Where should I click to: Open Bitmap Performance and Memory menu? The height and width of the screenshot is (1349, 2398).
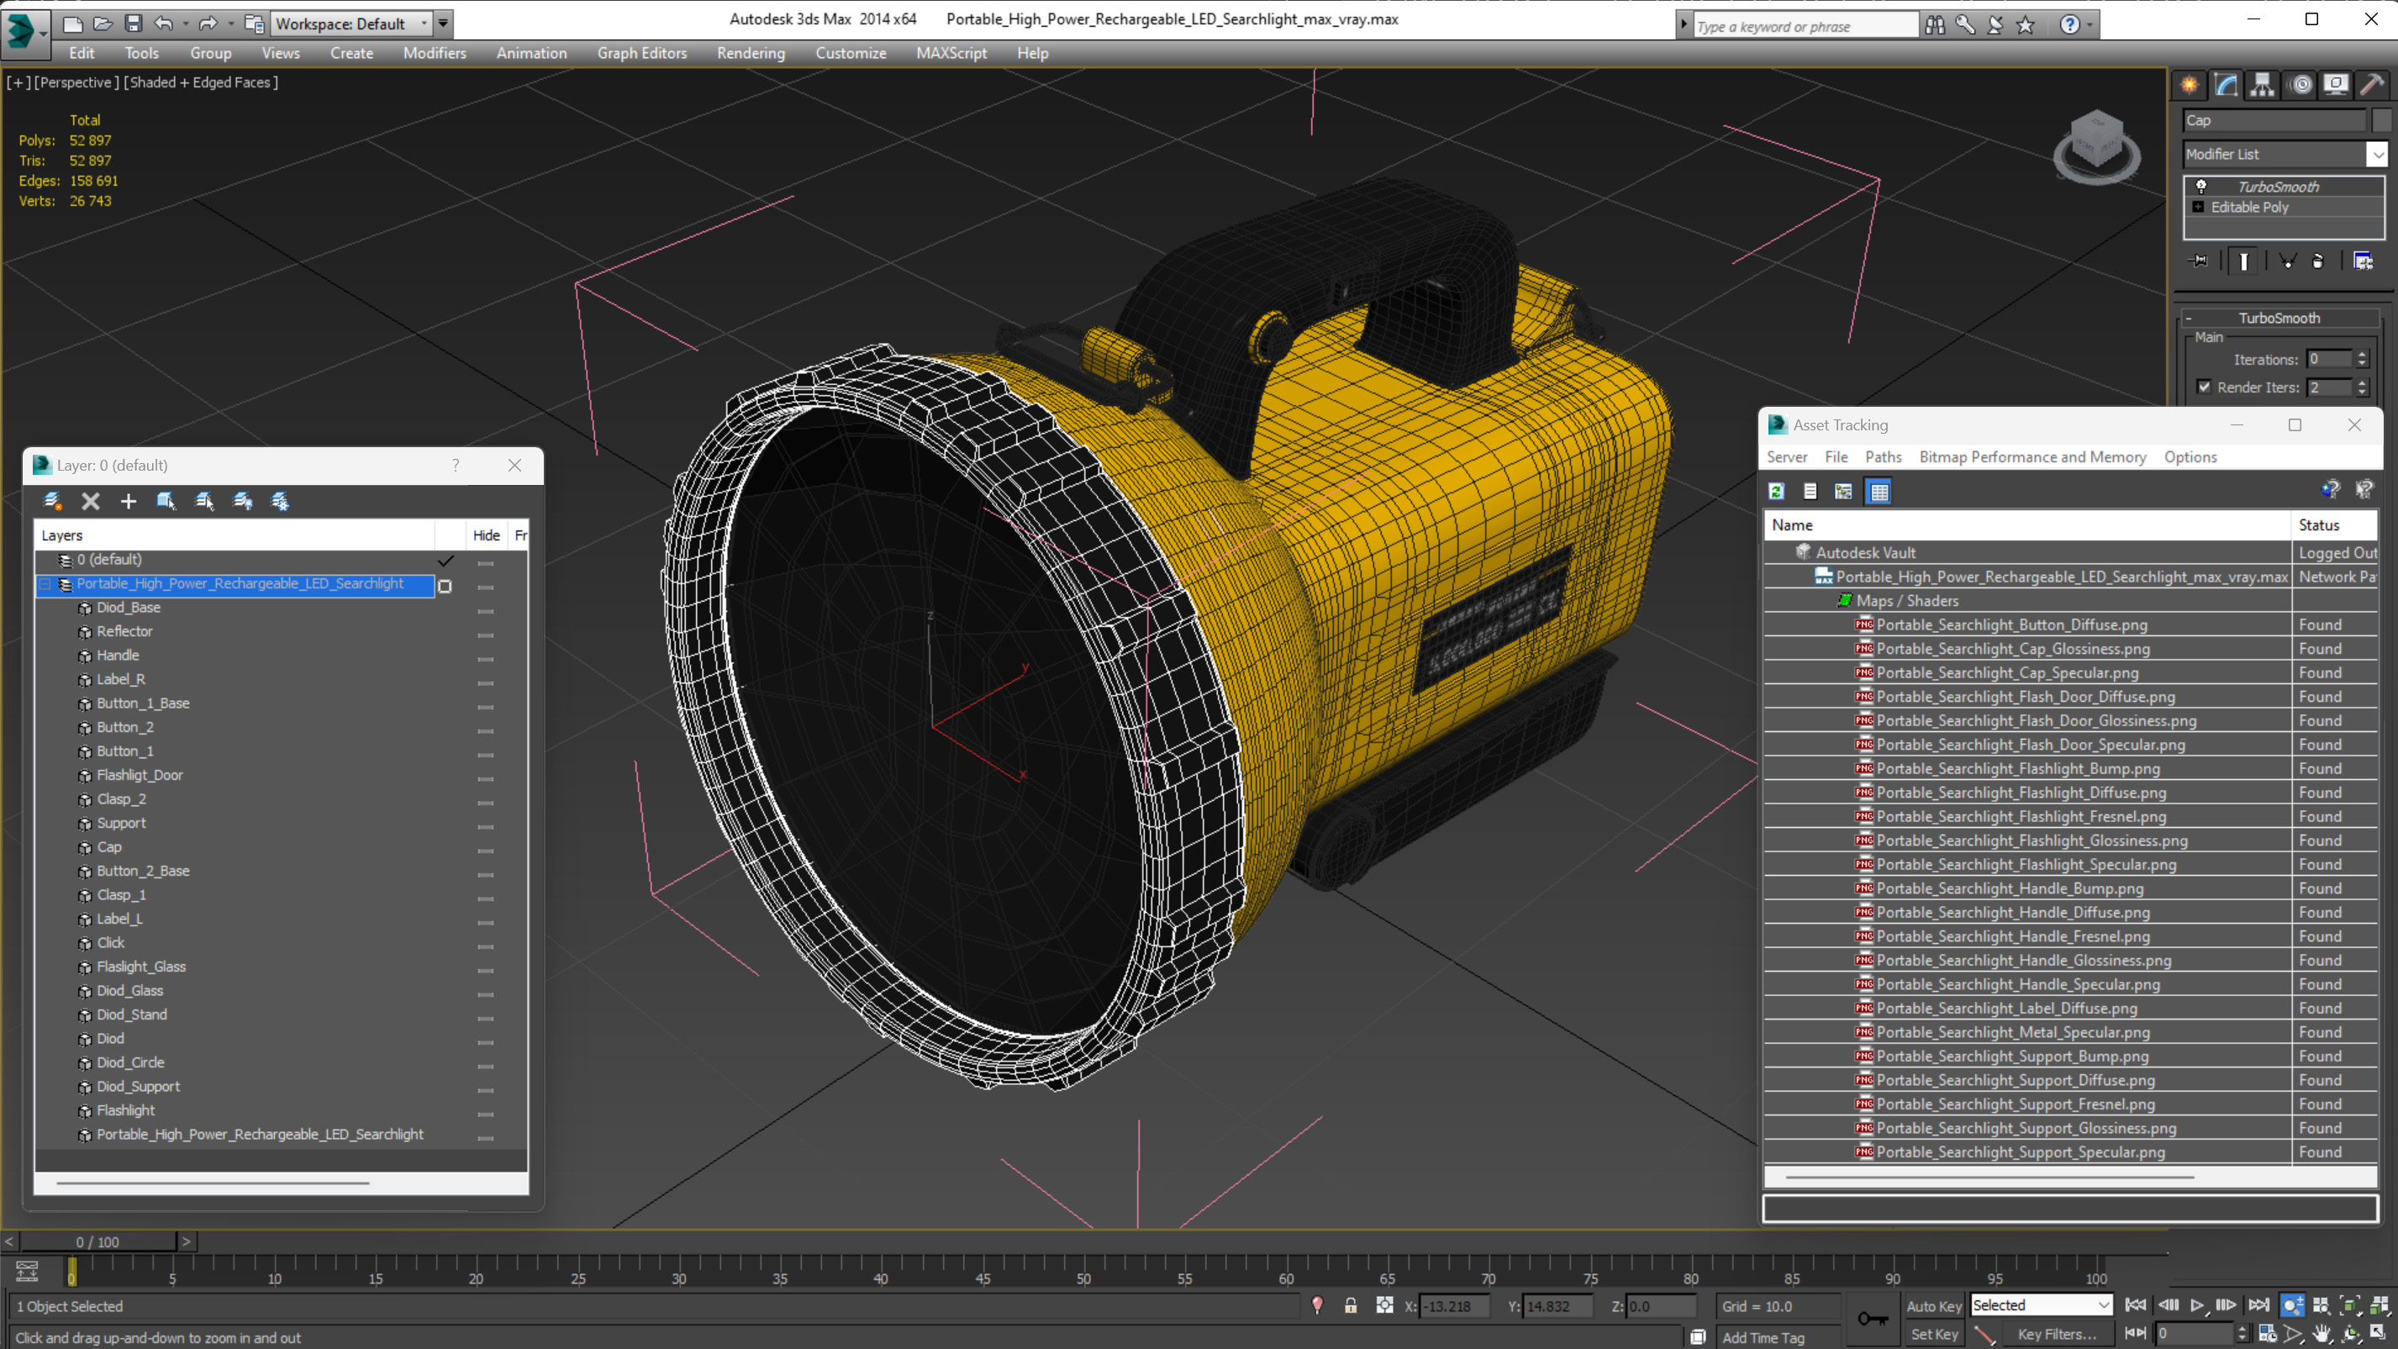2032,457
